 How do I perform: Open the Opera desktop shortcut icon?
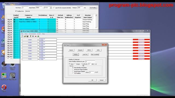click(x=4, y=88)
